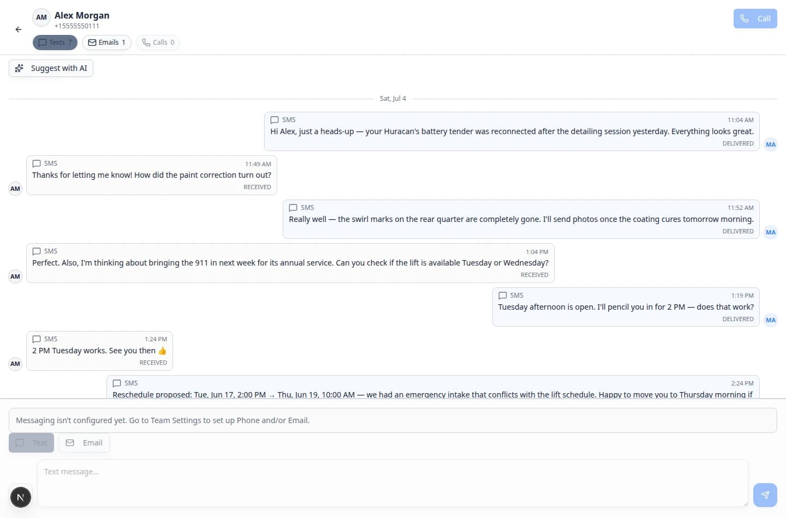The image size is (786, 518).
Task: Click MA avatar next to Tuesday afternoon message
Action: [771, 320]
